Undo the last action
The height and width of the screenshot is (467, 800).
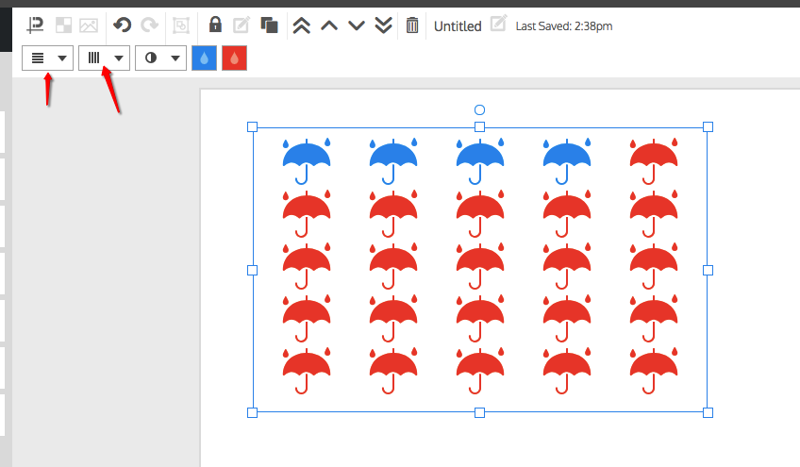(x=122, y=25)
